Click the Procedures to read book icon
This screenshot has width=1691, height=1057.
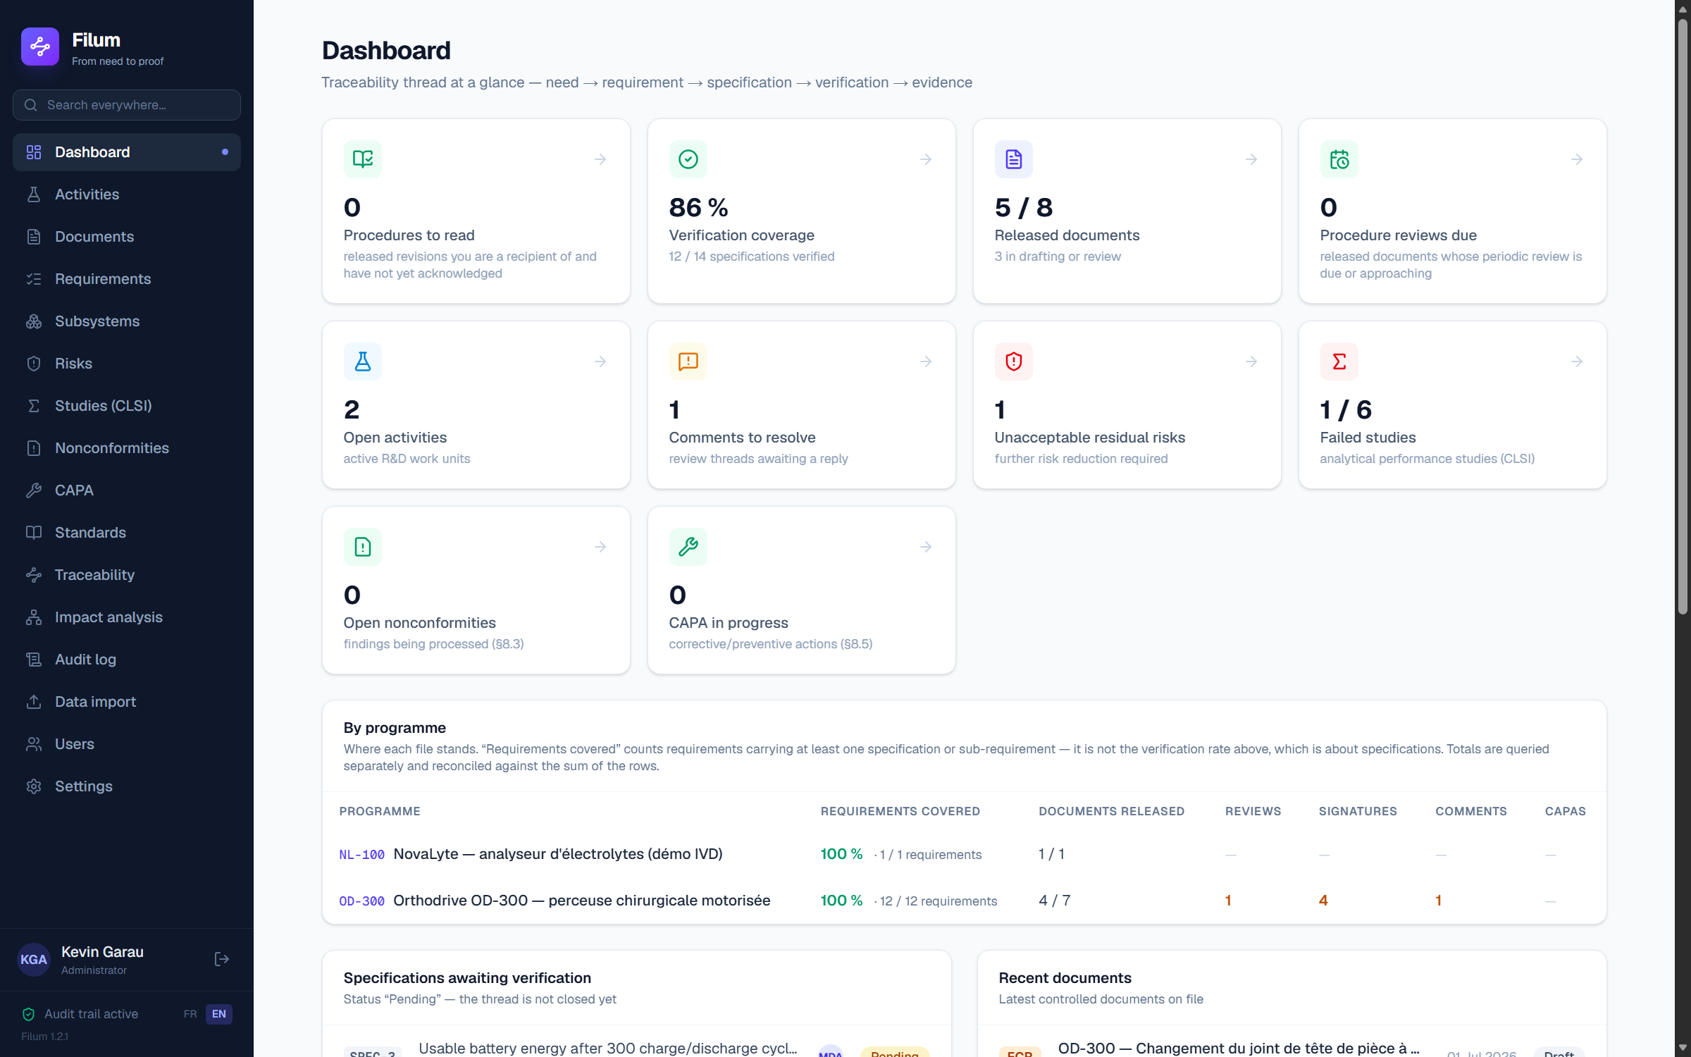click(363, 159)
